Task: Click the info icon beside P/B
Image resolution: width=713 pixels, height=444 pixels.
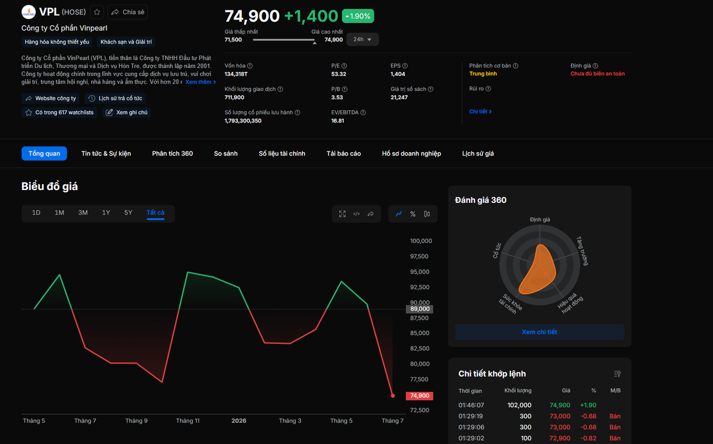Action: [345, 89]
